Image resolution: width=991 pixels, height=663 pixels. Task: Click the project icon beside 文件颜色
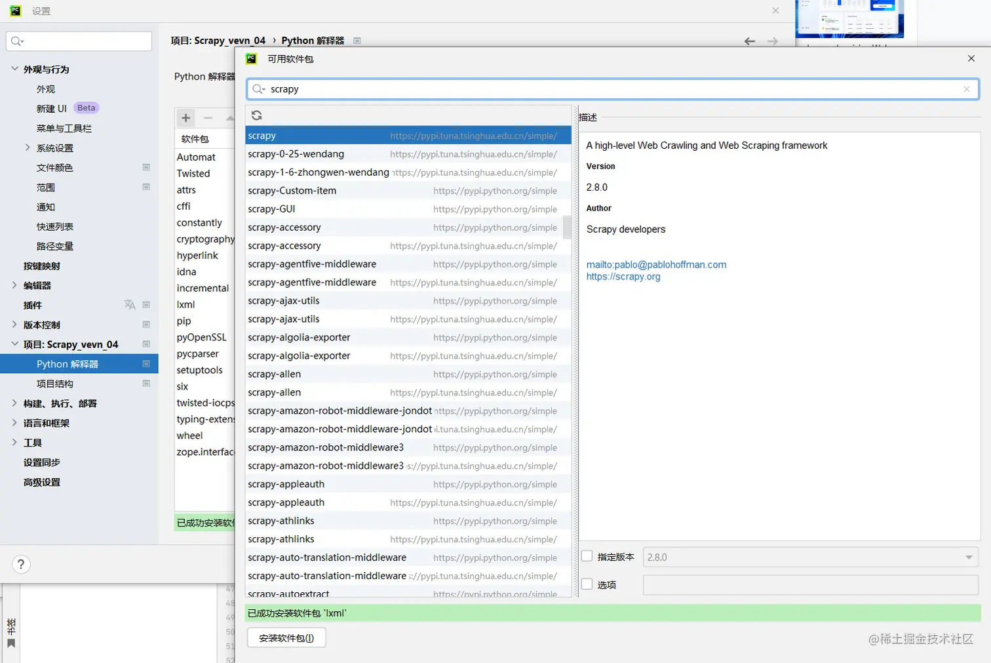tap(146, 167)
